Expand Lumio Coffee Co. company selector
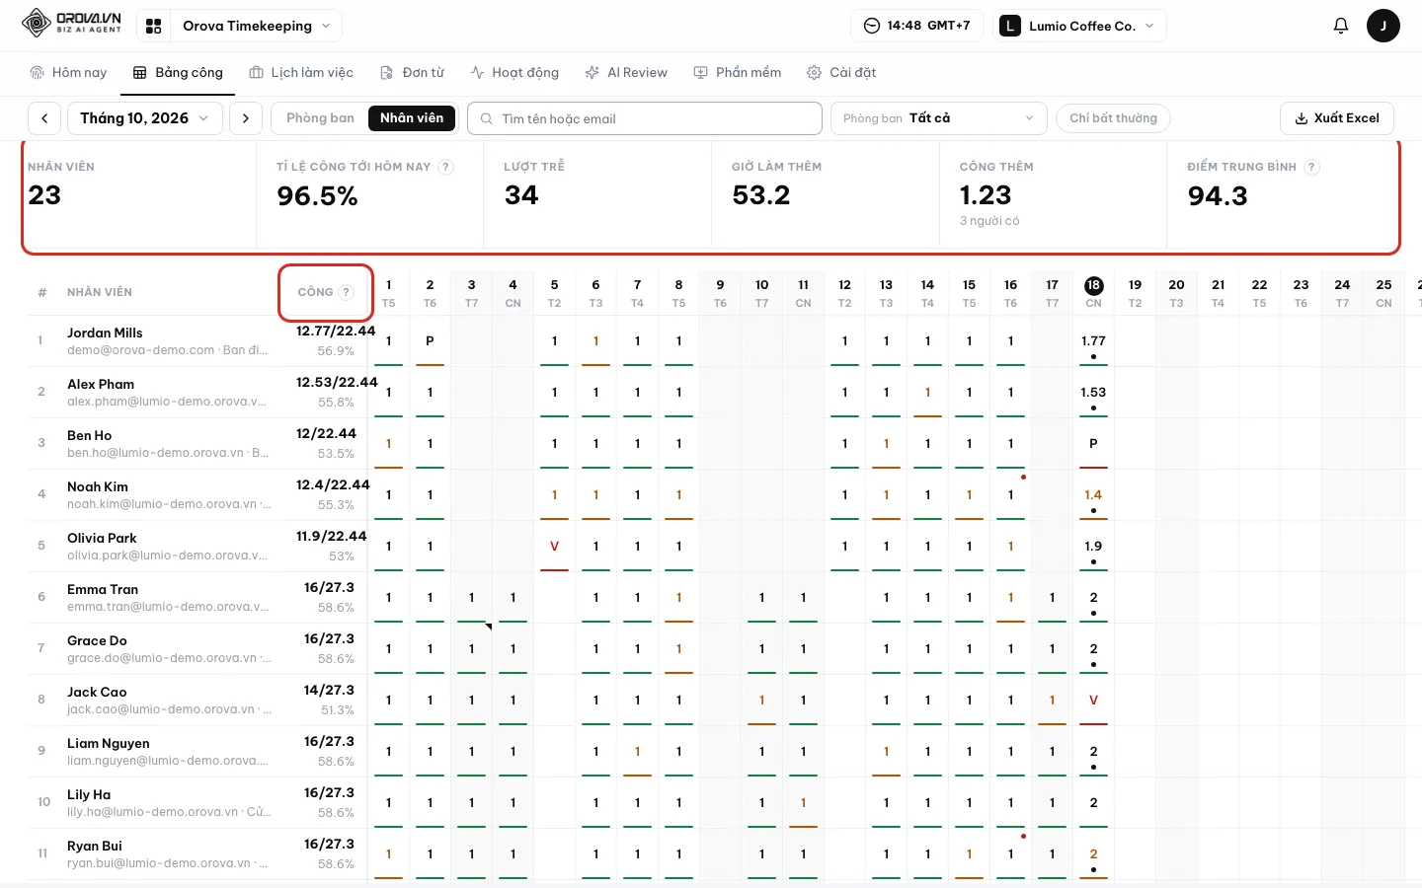This screenshot has width=1422, height=888. coord(1079,26)
